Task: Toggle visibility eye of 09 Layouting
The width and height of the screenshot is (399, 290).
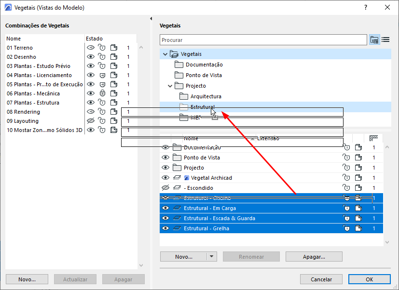Action: (x=90, y=121)
